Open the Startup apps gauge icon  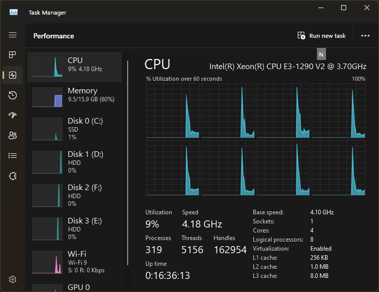pos(13,115)
